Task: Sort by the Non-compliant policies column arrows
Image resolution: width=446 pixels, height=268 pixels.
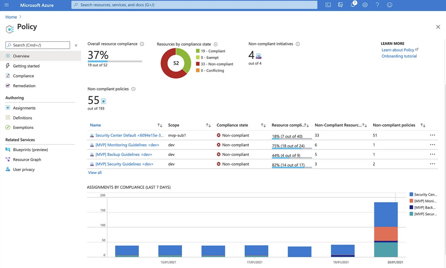Action: point(423,125)
